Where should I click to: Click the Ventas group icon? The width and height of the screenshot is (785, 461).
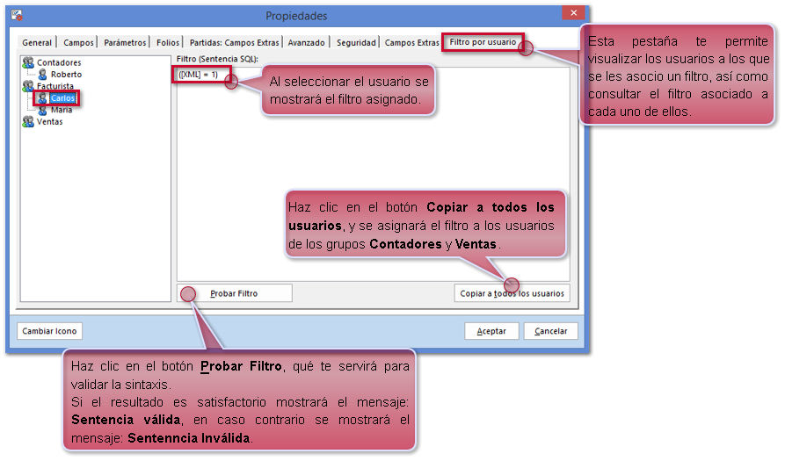[28, 122]
